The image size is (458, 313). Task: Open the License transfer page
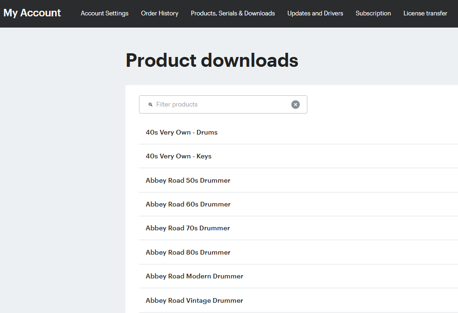point(425,13)
